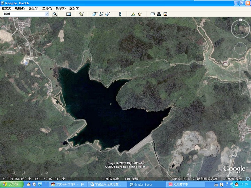
Task: Click the first quick launch icon
Action: pyautogui.click(x=29, y=184)
